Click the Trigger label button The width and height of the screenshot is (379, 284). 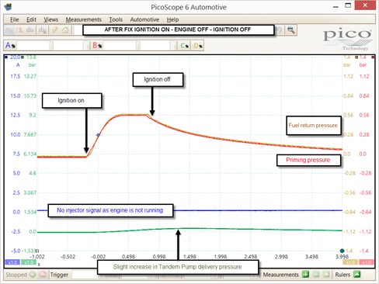[x=59, y=275]
